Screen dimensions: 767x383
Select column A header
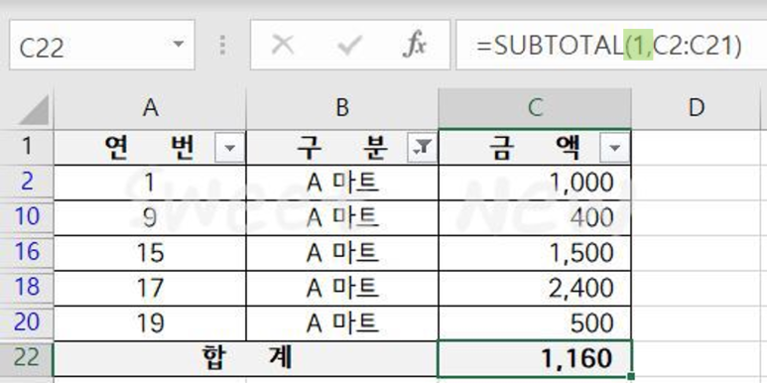(x=150, y=108)
